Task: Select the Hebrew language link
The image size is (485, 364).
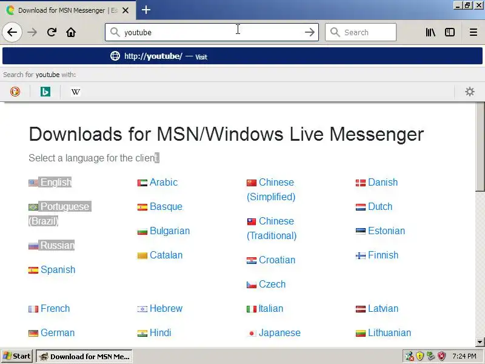Action: click(x=166, y=309)
